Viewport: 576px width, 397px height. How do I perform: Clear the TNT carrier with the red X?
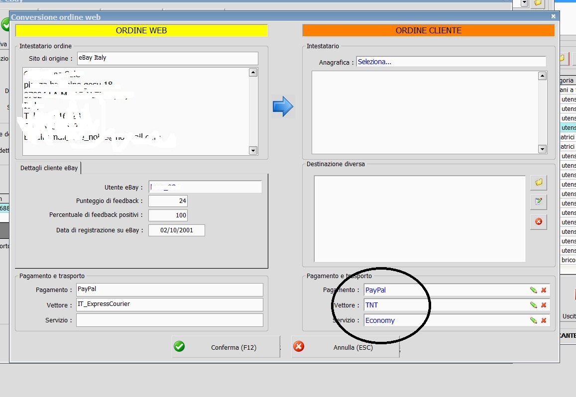[x=544, y=305]
